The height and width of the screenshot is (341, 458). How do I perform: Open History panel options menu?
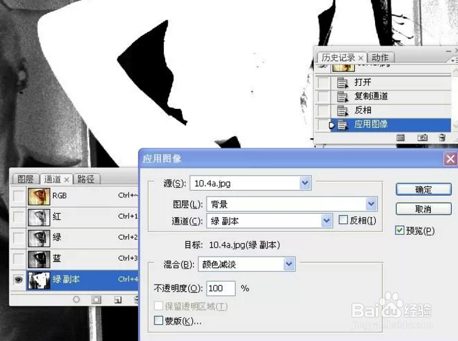click(453, 61)
